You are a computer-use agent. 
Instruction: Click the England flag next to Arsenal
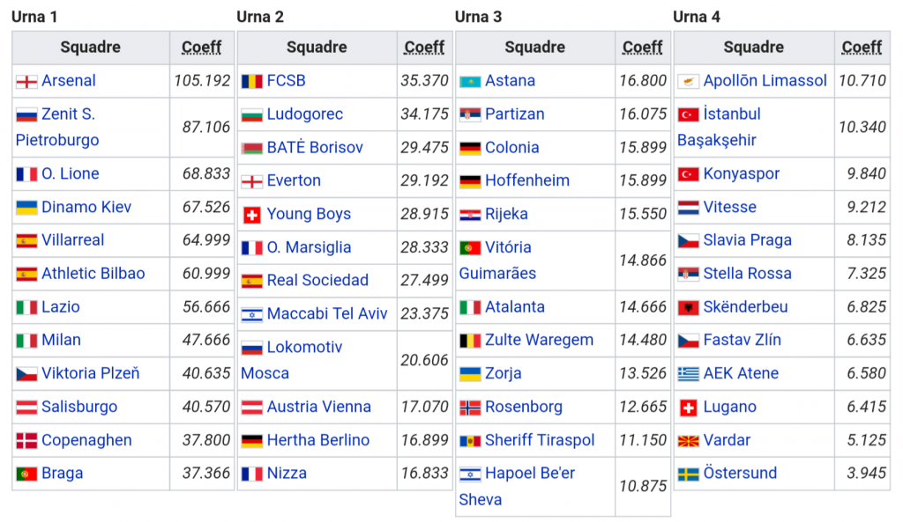26,81
